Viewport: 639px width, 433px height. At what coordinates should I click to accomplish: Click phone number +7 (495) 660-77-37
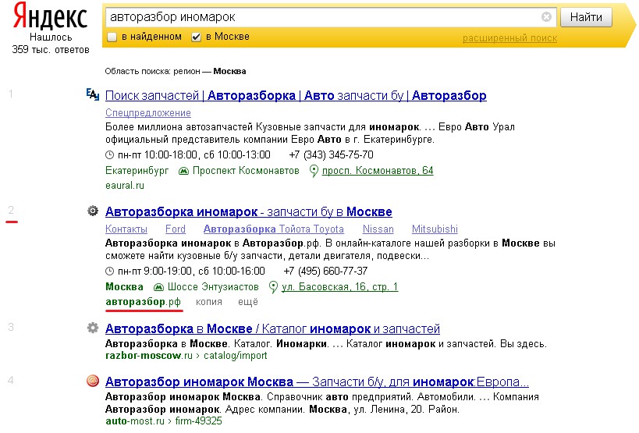coord(325,272)
